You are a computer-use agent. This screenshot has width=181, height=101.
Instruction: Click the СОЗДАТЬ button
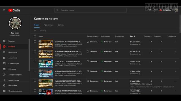(x=165, y=10)
